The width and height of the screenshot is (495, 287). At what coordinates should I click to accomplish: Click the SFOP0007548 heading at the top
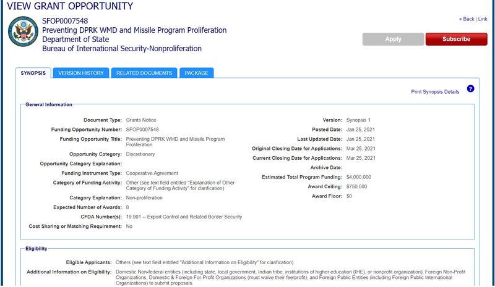pos(65,21)
